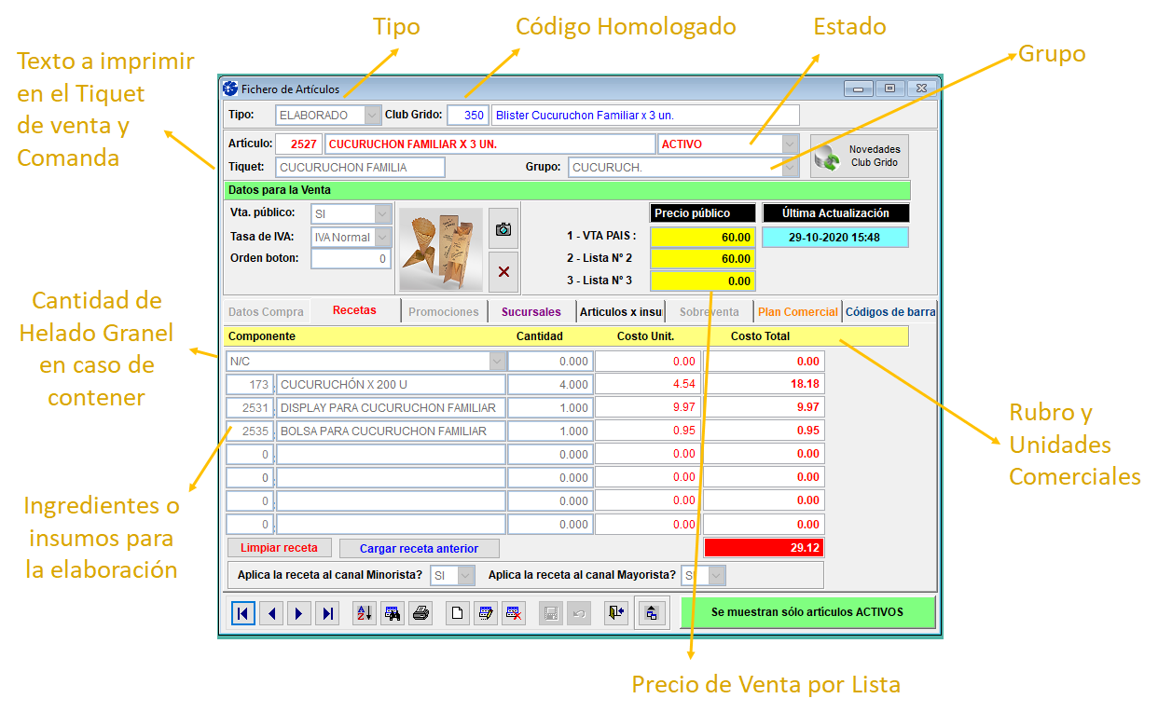1158x712 pixels.
Task: Remove the image with the red X icon
Action: [503, 272]
